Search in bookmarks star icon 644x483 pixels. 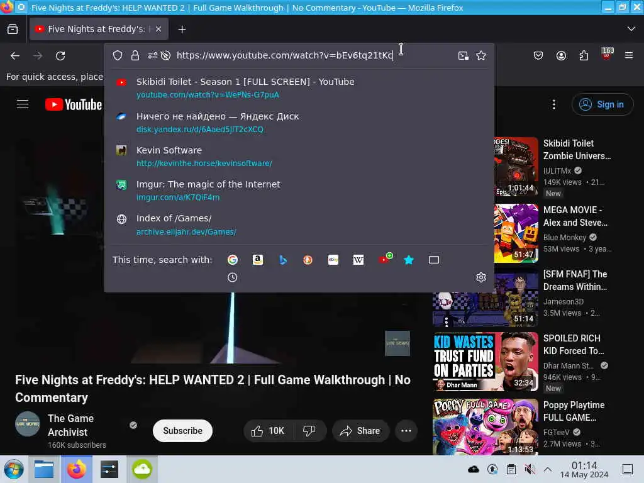pyautogui.click(x=409, y=260)
